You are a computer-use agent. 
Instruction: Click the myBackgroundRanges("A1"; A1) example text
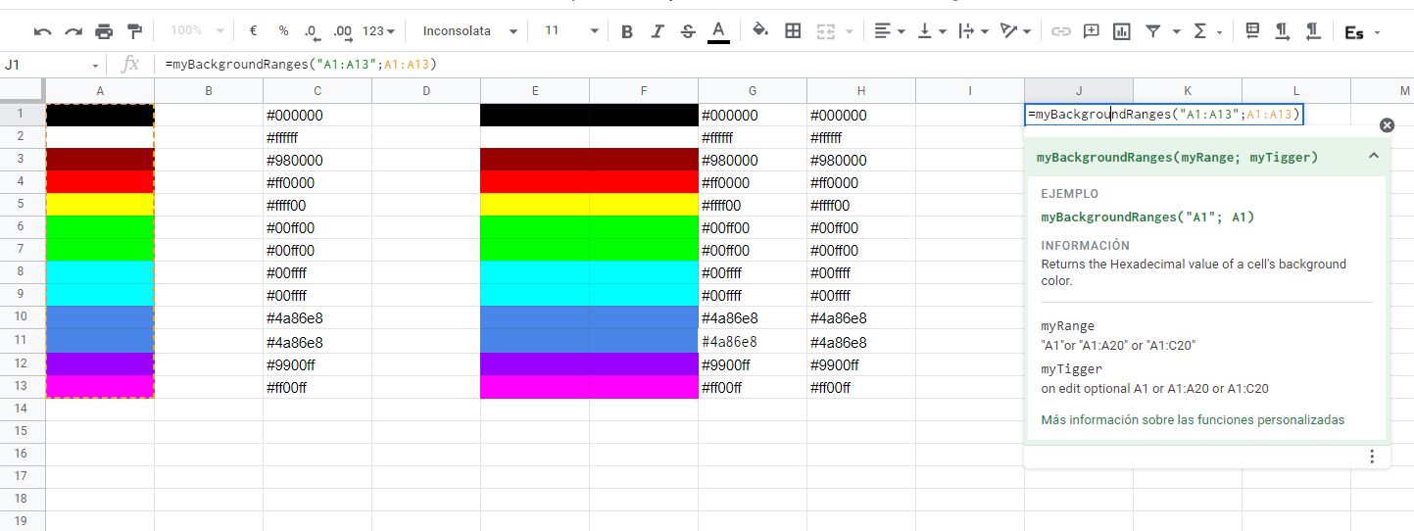coord(1147,217)
